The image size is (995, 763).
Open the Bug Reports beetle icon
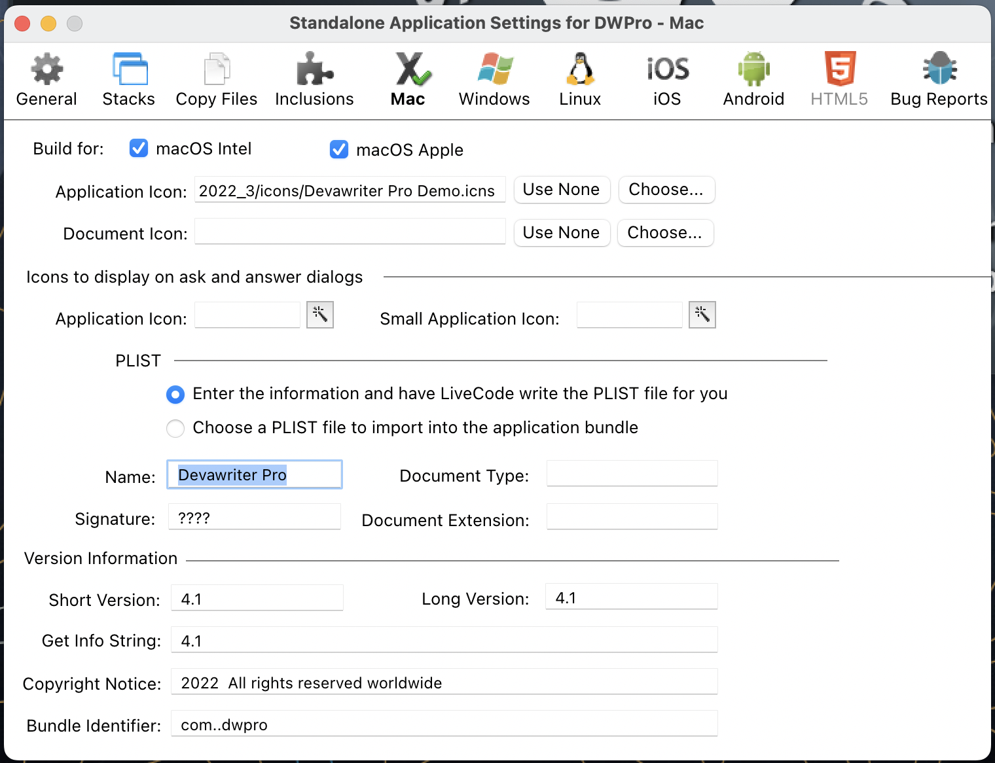(940, 69)
